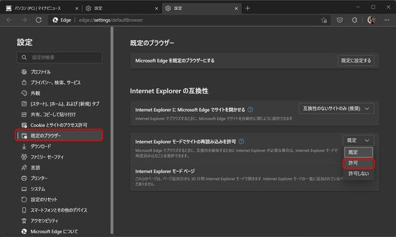Click the 既定に設定する button
Viewport: 396px width, 237px height.
356,61
